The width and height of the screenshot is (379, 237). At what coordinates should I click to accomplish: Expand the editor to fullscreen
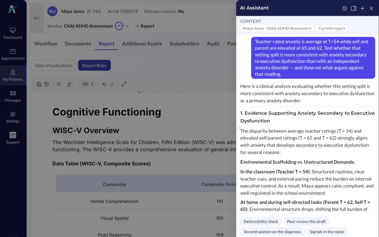[x=124, y=84]
